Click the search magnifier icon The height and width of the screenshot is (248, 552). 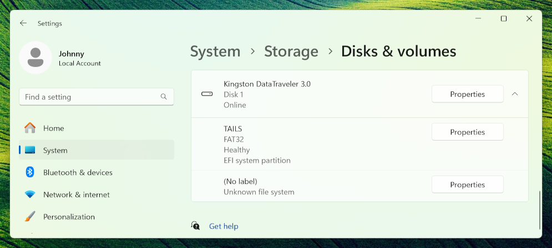pyautogui.click(x=164, y=97)
